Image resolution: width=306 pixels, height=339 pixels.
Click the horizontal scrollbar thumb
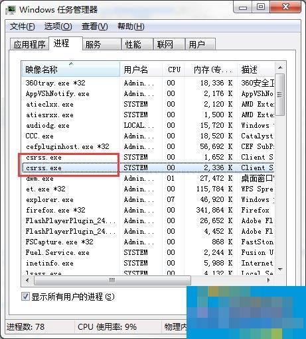112,281
